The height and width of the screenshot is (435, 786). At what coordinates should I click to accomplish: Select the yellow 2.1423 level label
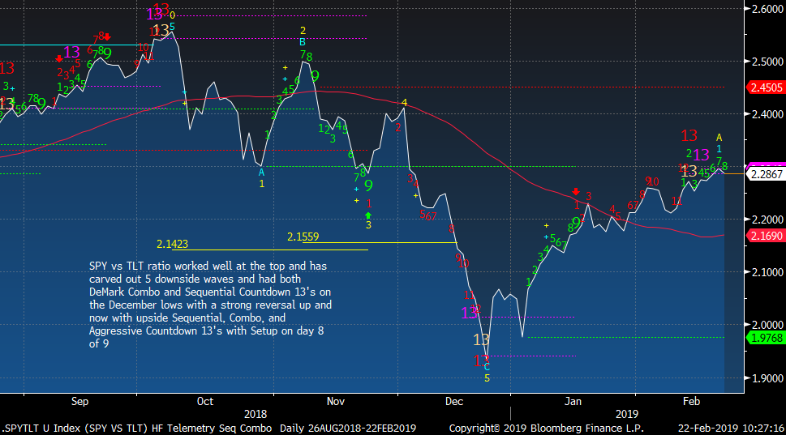pos(172,245)
